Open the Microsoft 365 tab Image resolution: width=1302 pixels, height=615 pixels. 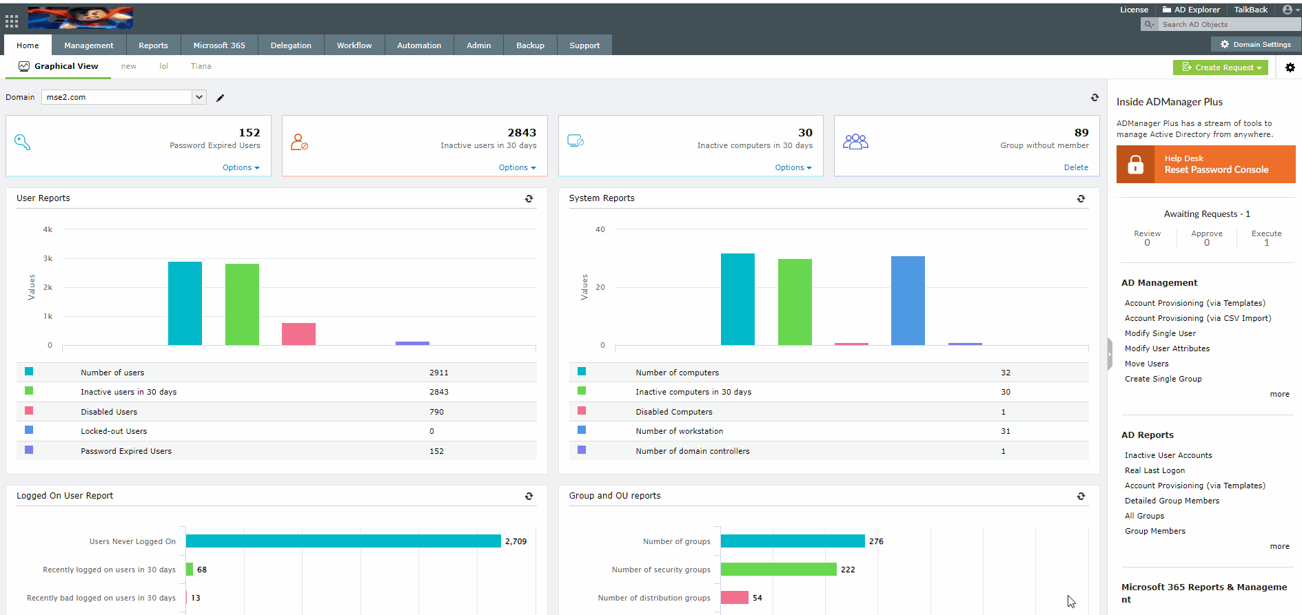(219, 45)
